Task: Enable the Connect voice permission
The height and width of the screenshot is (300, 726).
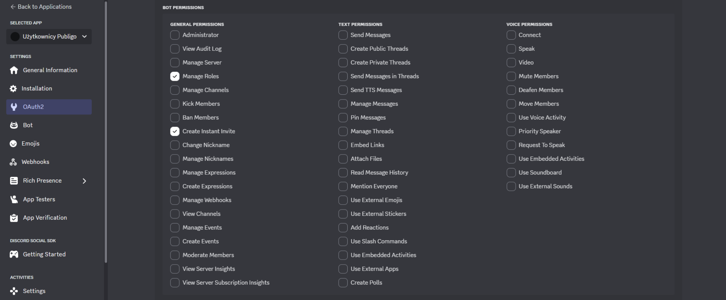Action: click(x=511, y=35)
